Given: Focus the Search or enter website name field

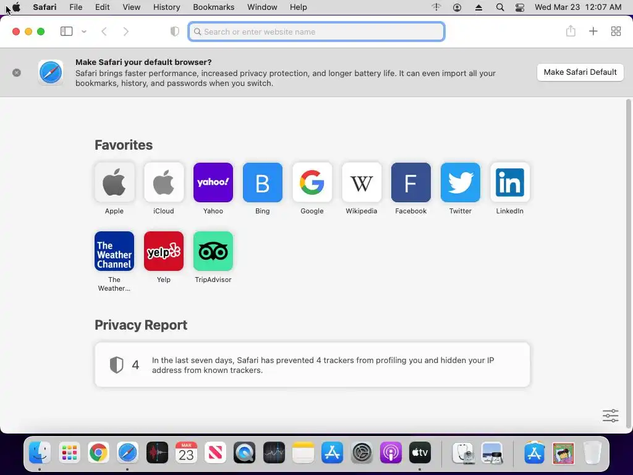Looking at the screenshot, I should tap(316, 32).
